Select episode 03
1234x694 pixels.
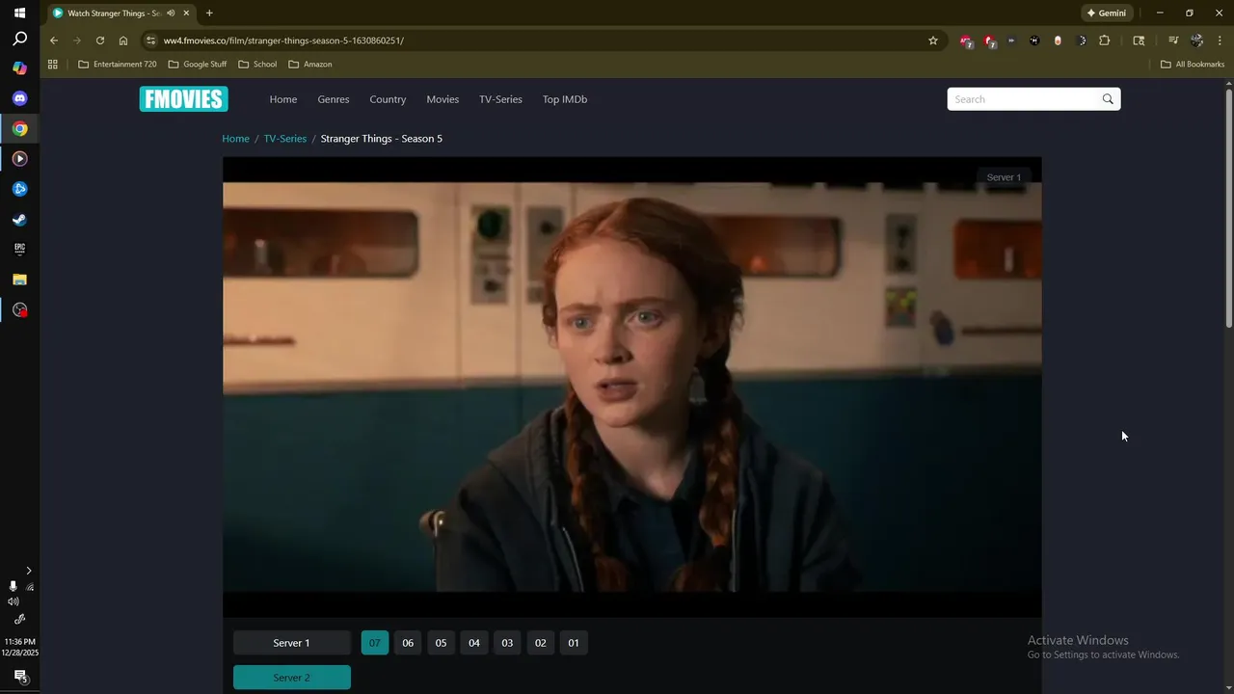tap(507, 643)
